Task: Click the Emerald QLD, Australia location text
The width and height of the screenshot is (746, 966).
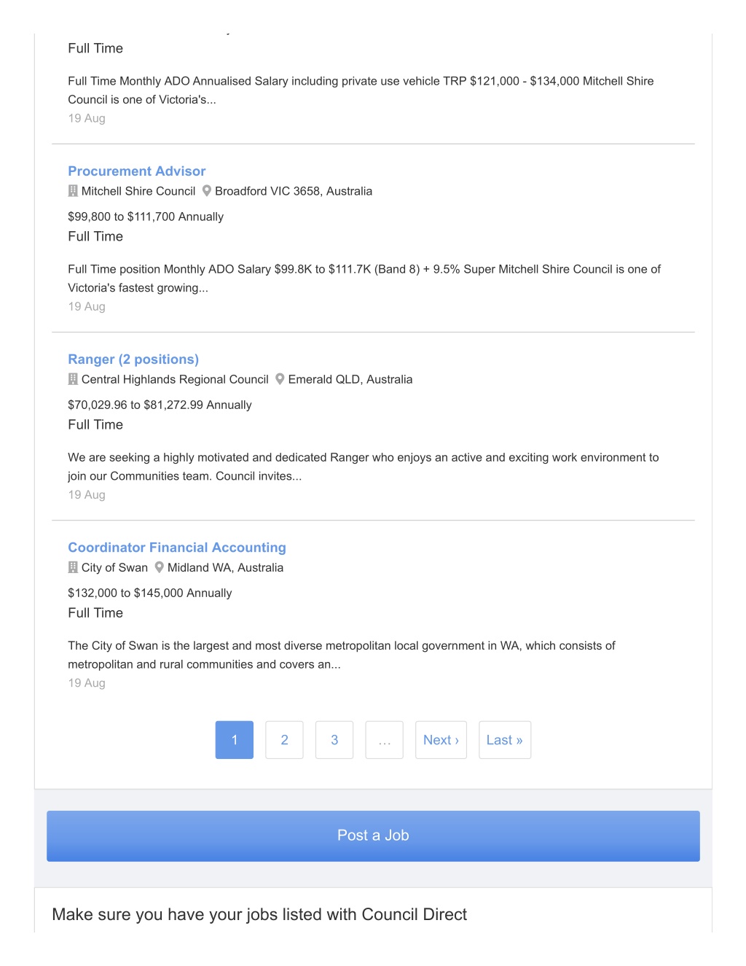Action: click(x=350, y=379)
